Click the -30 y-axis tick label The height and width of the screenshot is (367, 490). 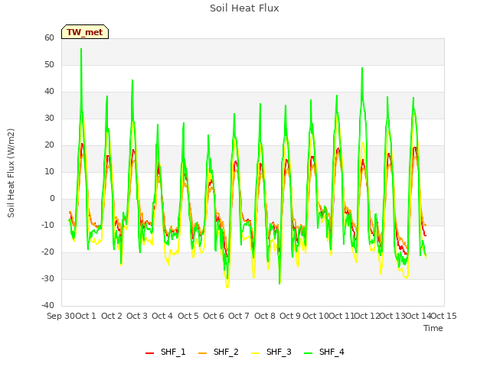click(47, 278)
